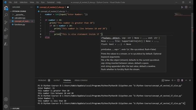Click the VS Code logo icon
The height and width of the screenshot is (110, 196).
[5, 2]
